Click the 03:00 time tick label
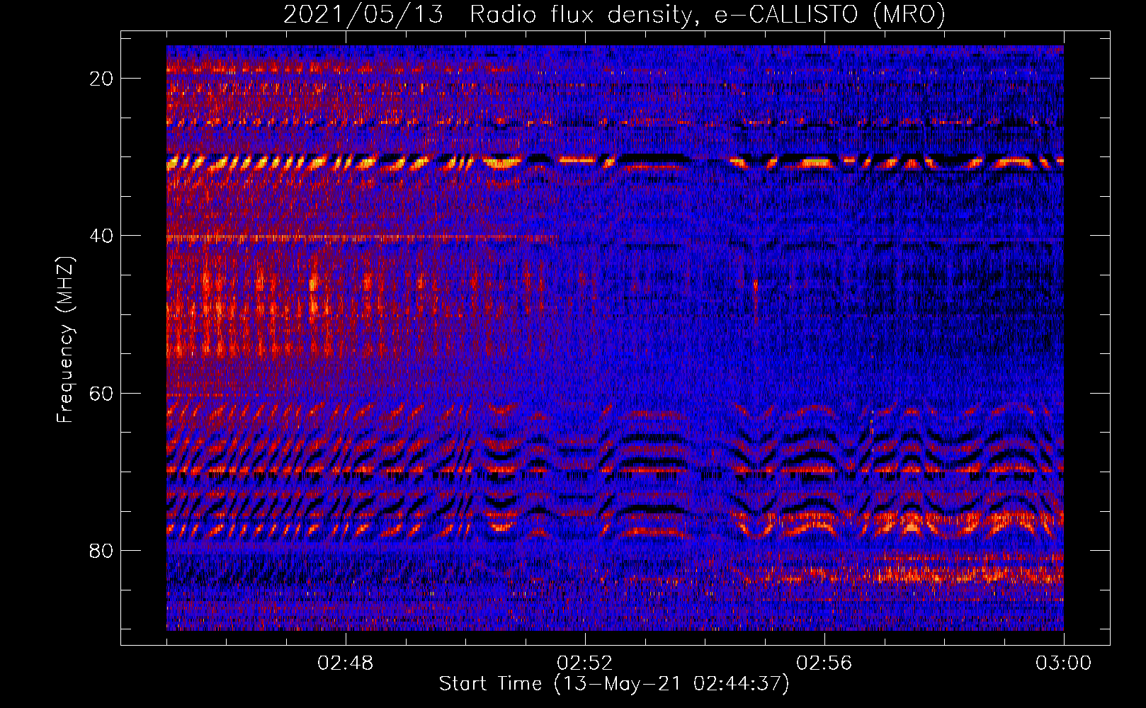Screen dimensions: 1146x708 coord(1064,663)
